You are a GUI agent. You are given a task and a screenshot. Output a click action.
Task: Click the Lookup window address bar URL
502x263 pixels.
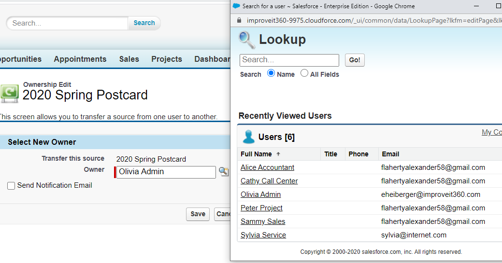[x=374, y=20]
